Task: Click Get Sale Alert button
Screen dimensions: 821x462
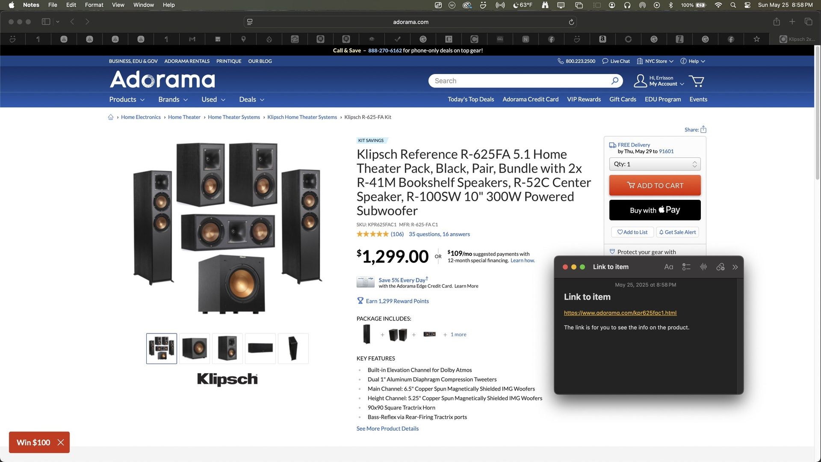Action: 677,232
